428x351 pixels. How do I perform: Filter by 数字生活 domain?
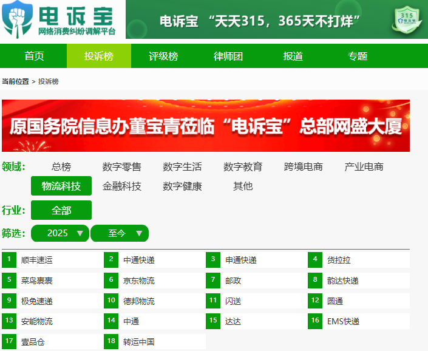pyautogui.click(x=182, y=166)
